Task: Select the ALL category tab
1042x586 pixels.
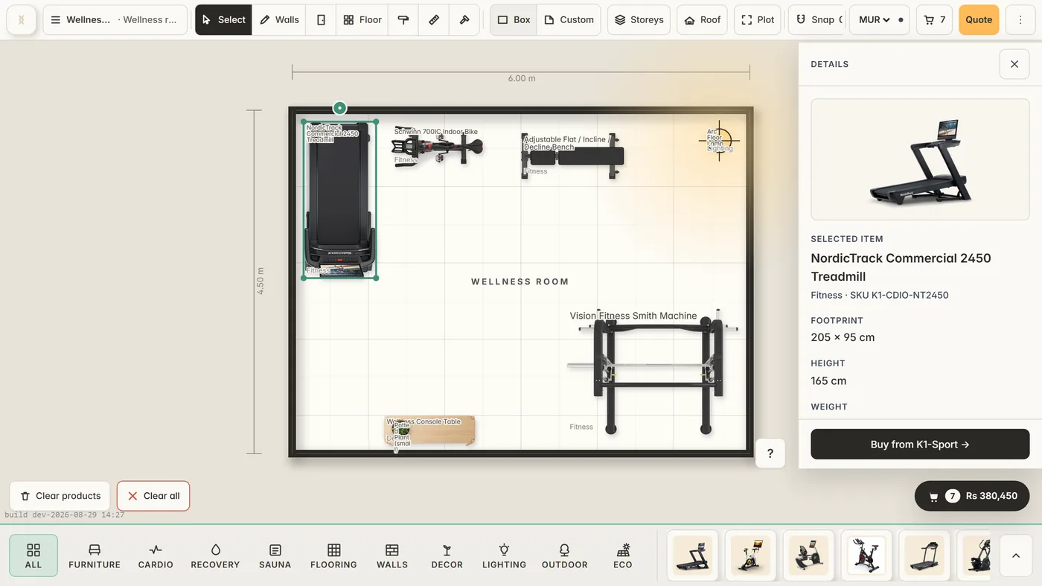Action: tap(33, 555)
